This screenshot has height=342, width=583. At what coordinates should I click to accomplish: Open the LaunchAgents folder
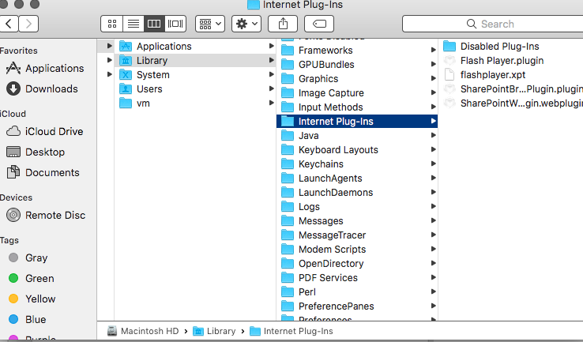[357, 178]
